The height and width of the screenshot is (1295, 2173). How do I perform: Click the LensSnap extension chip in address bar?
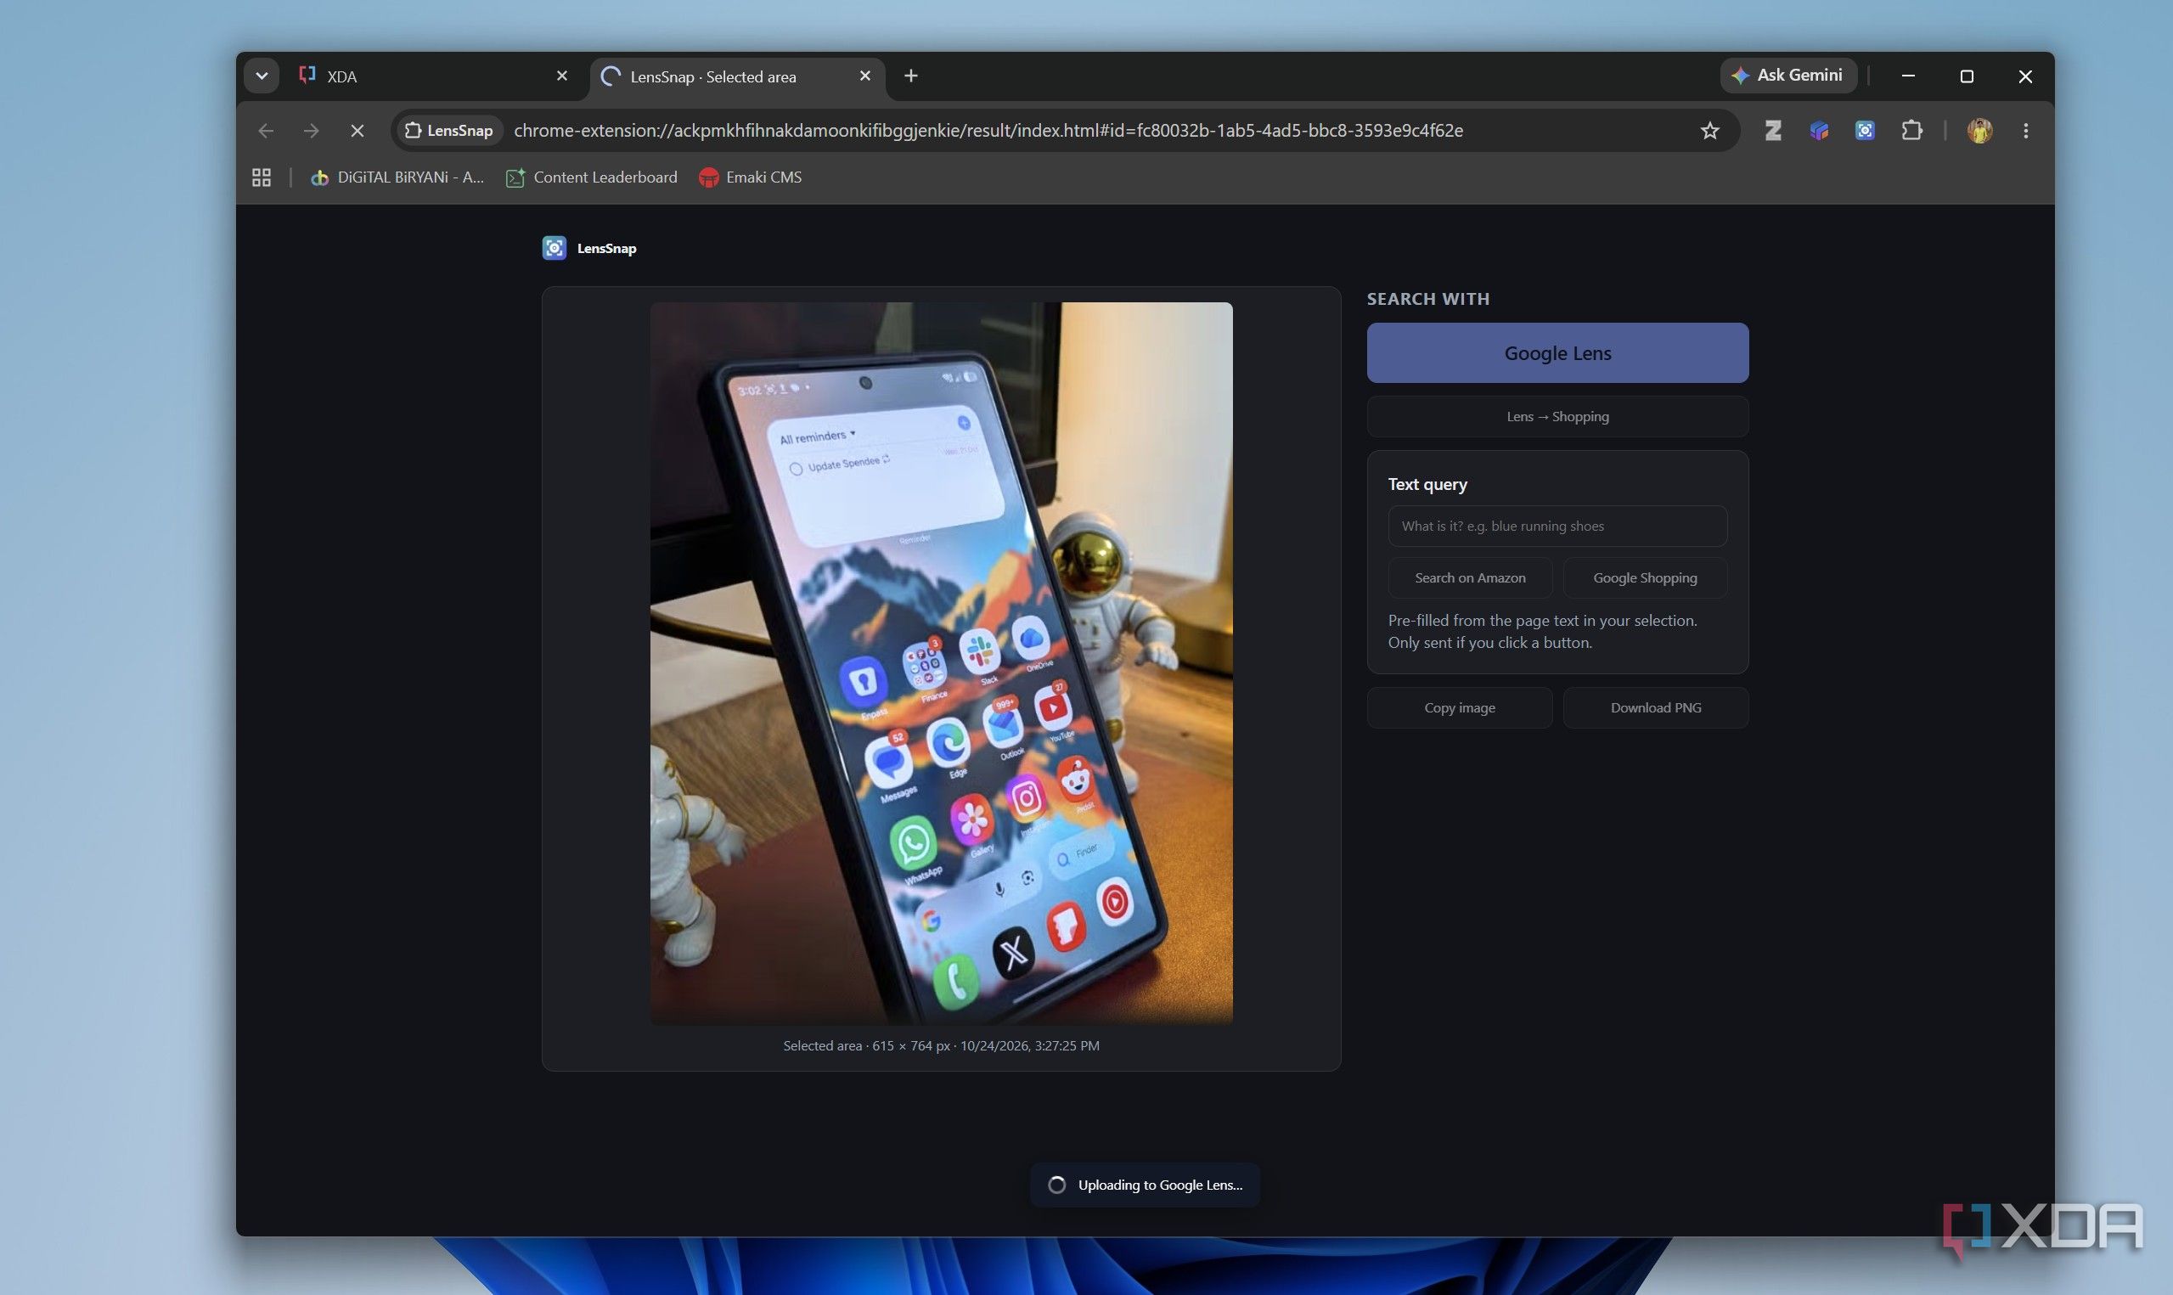point(449,131)
